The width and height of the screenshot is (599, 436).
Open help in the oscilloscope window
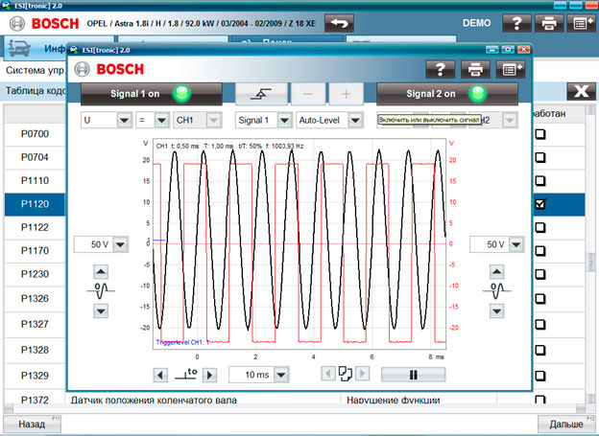pyautogui.click(x=441, y=69)
